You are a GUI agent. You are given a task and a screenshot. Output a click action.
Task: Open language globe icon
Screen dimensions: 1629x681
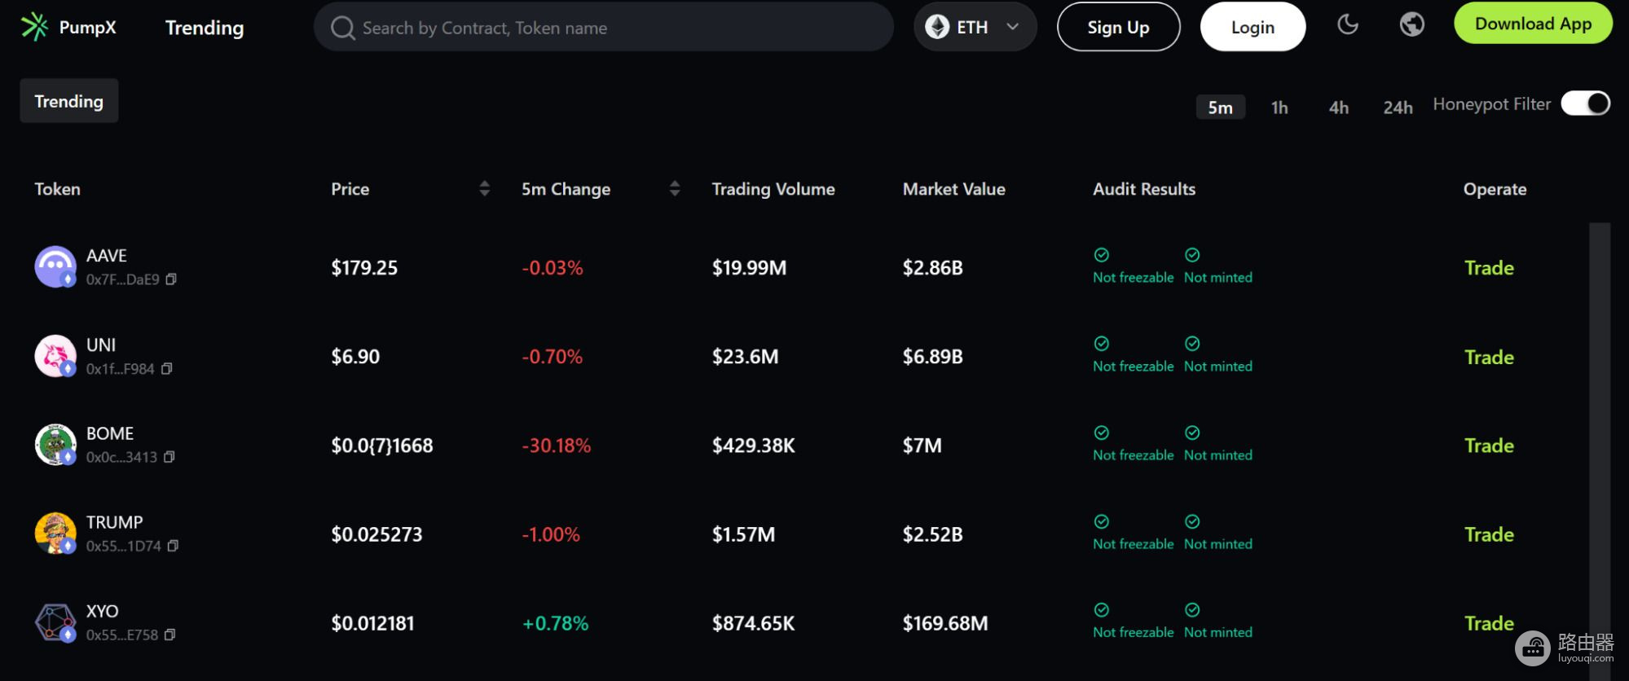pyautogui.click(x=1412, y=24)
